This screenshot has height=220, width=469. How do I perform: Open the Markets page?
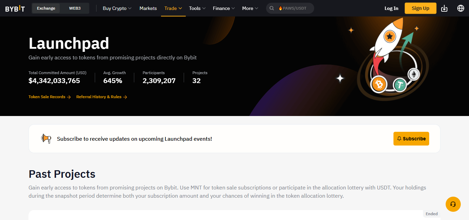pos(148,8)
